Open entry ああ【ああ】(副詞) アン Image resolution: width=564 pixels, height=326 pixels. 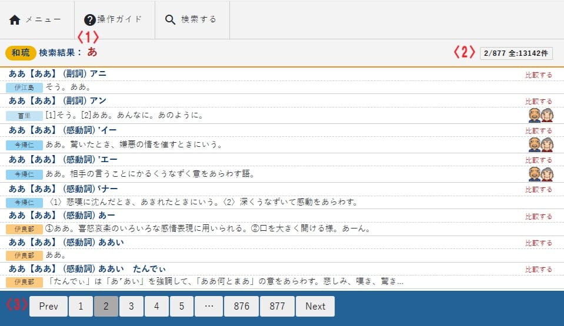58,100
